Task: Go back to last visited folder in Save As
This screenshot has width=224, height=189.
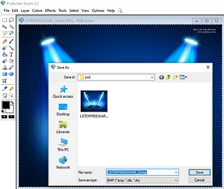Action: point(161,77)
